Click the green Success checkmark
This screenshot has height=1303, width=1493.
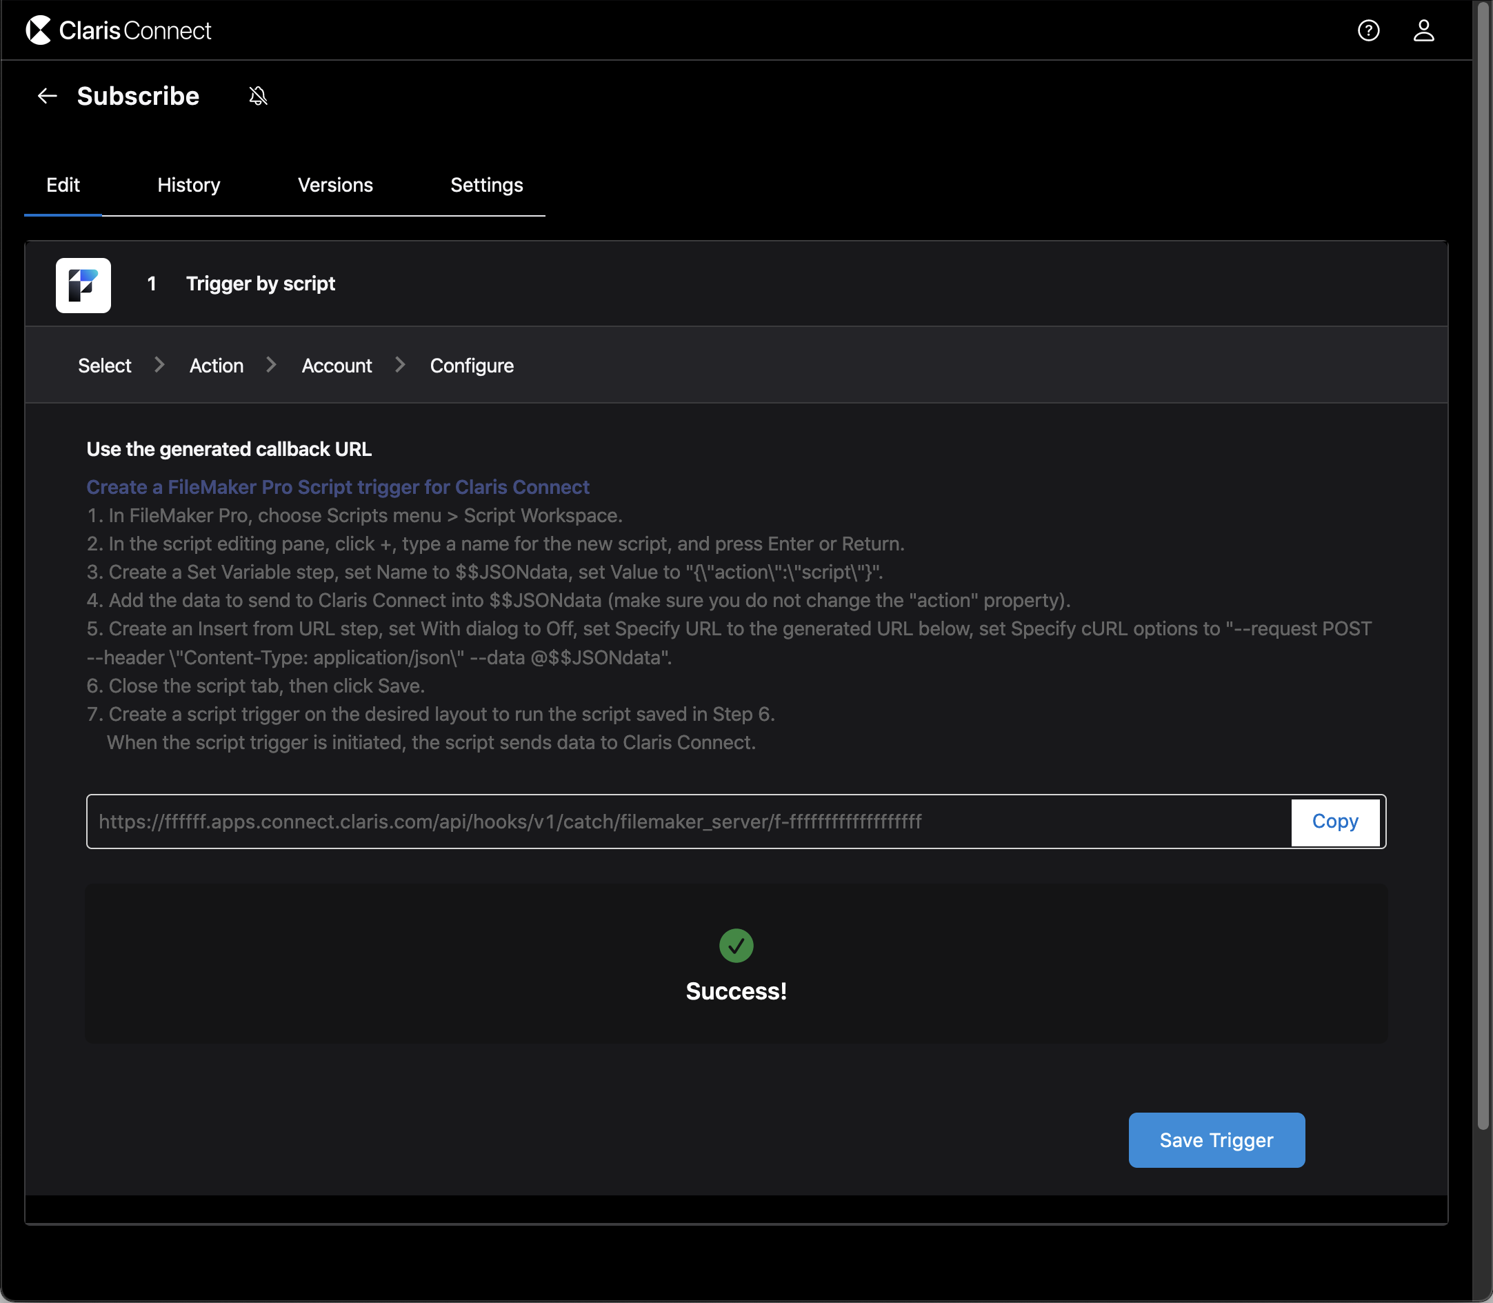pyautogui.click(x=736, y=945)
